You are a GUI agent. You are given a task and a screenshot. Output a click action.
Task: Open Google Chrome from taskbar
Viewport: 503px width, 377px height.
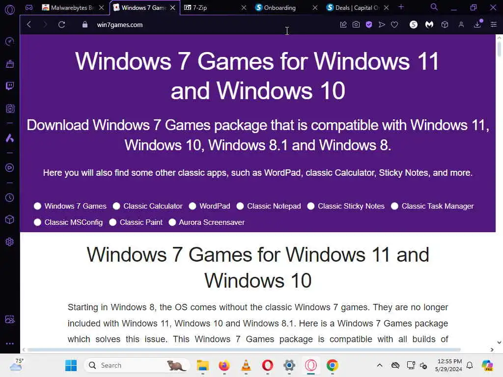click(333, 365)
